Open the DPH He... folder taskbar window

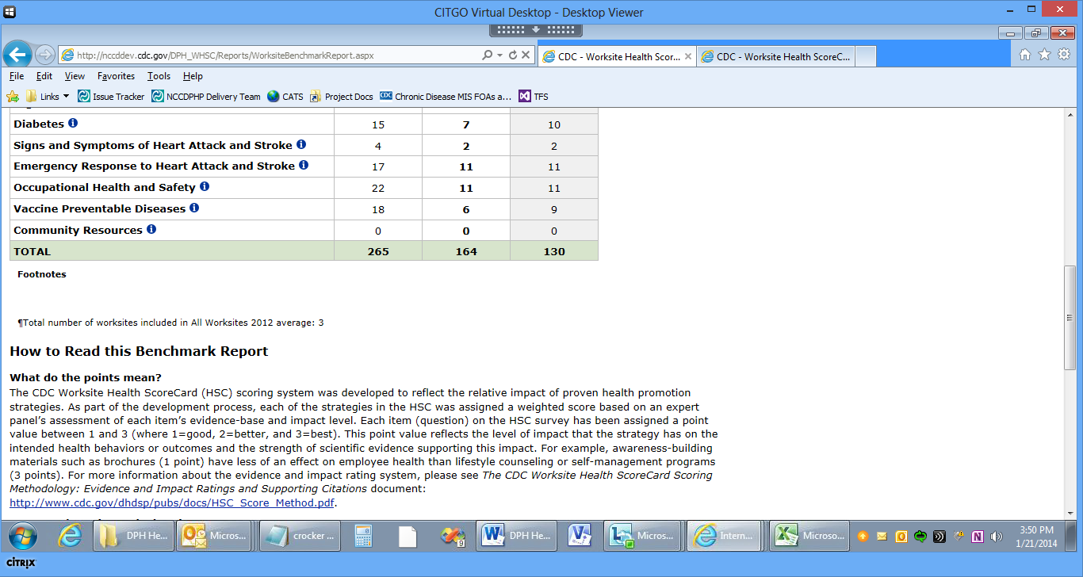132,536
